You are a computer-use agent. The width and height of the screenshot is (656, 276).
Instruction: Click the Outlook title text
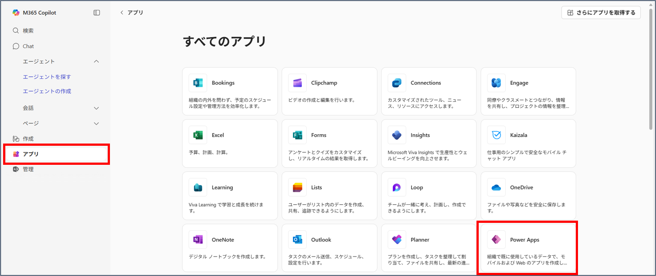(321, 240)
